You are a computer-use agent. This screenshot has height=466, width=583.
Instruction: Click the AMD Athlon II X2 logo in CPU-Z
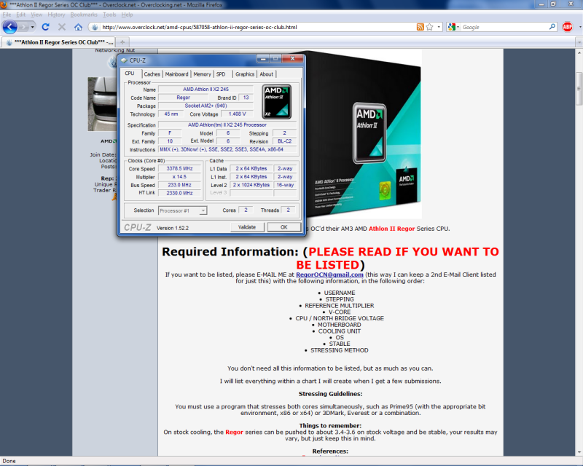click(277, 102)
